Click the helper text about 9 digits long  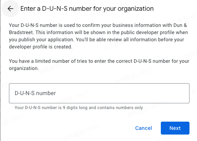[79, 108]
